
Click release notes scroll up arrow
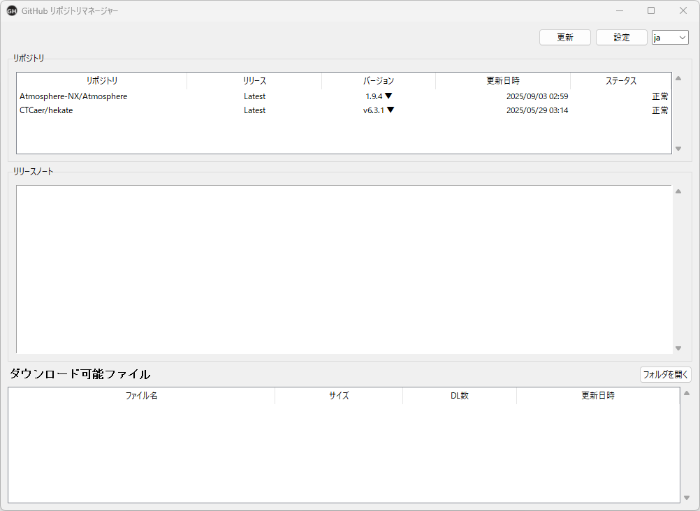pyautogui.click(x=678, y=191)
